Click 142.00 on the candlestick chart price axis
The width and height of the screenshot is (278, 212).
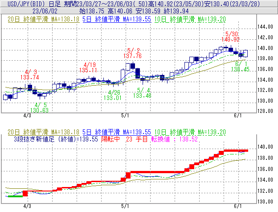[265, 37]
